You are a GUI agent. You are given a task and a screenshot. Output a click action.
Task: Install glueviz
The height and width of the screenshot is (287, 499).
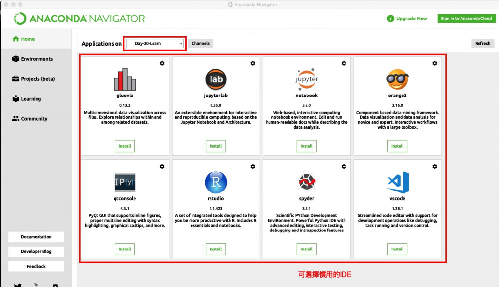click(x=125, y=146)
